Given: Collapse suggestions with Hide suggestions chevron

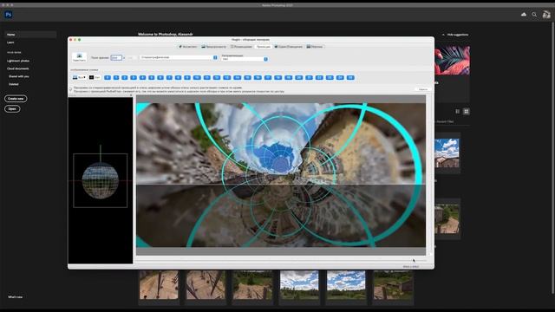Looking at the screenshot, I should [x=455, y=35].
